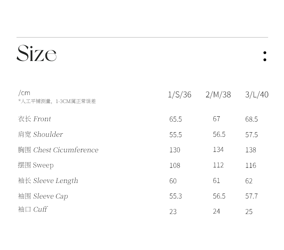284x250 pixels.
Task: Select the 3/L/40 size column header
Action: (257, 95)
